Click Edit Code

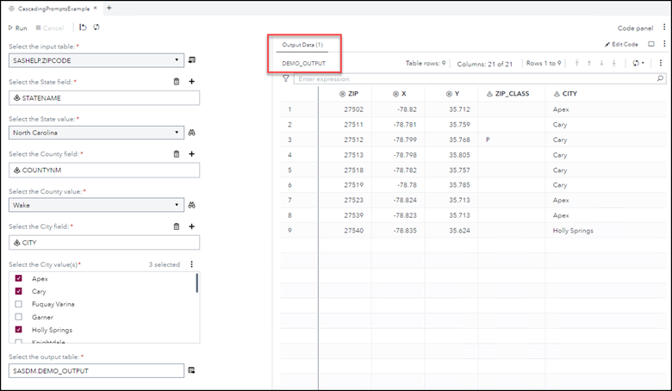pos(621,44)
